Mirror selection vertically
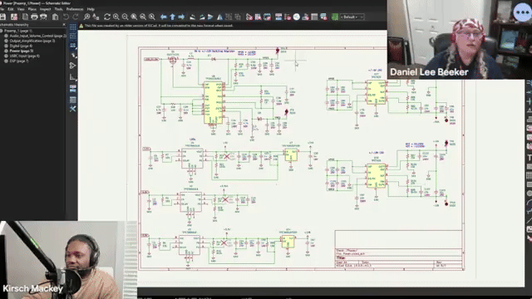Image resolution: width=532 pixels, height=299 pixels. tap(210, 17)
